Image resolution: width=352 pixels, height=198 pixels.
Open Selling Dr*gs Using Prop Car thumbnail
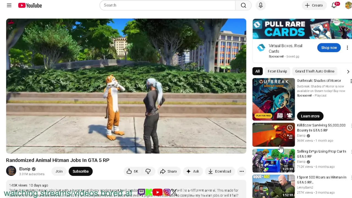coord(274,161)
